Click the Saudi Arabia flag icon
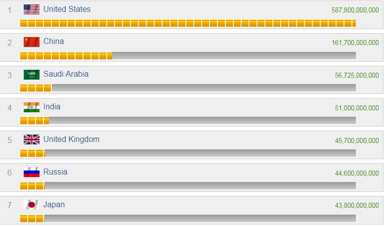Viewport: 386px width, 227px height. (x=32, y=75)
